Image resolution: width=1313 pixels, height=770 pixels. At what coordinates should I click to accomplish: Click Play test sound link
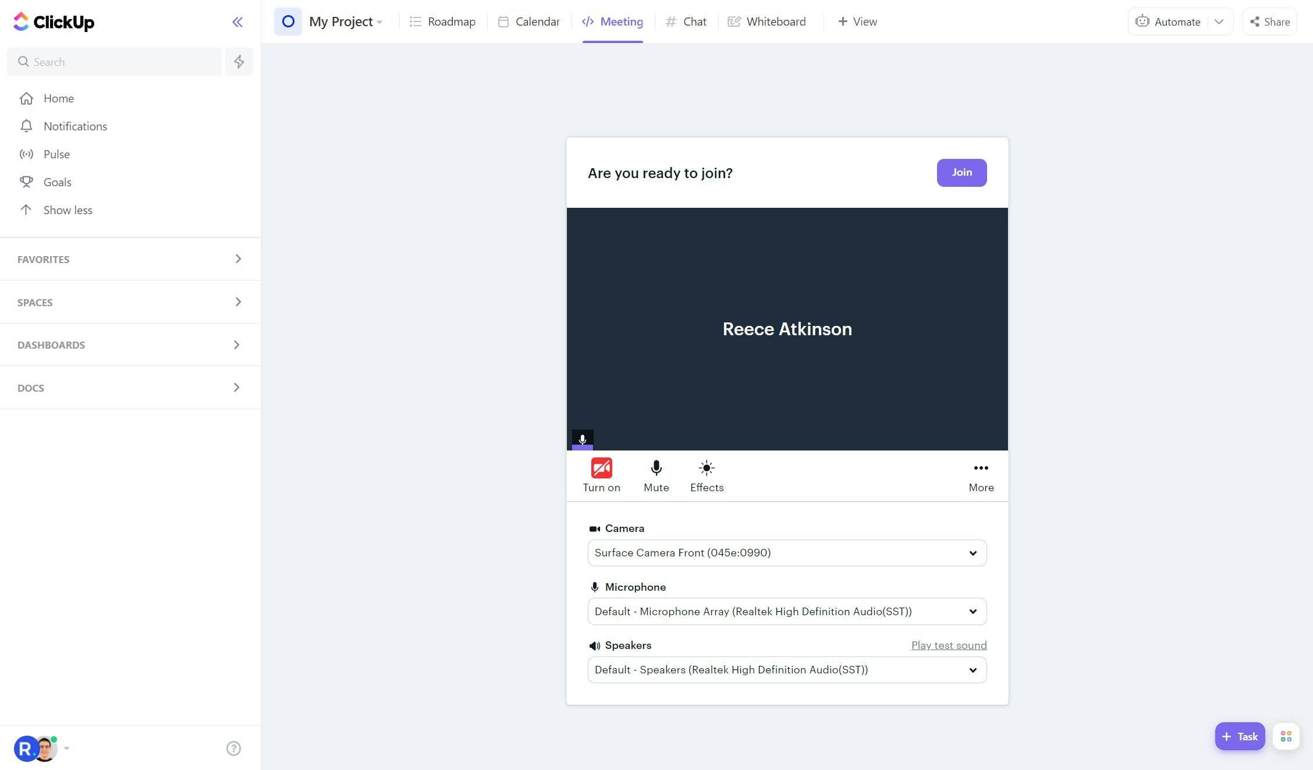(x=949, y=645)
